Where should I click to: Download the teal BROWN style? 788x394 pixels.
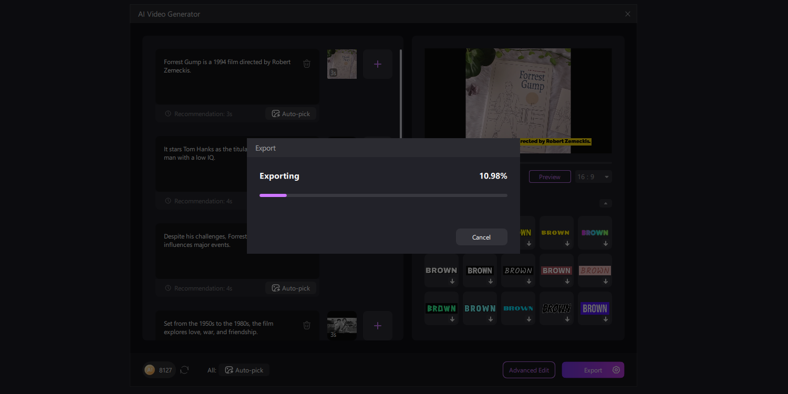pos(491,319)
